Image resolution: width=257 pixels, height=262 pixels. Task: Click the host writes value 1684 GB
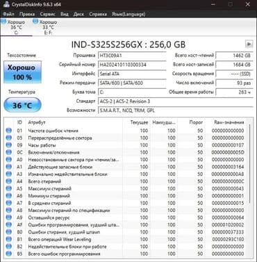click(234, 65)
